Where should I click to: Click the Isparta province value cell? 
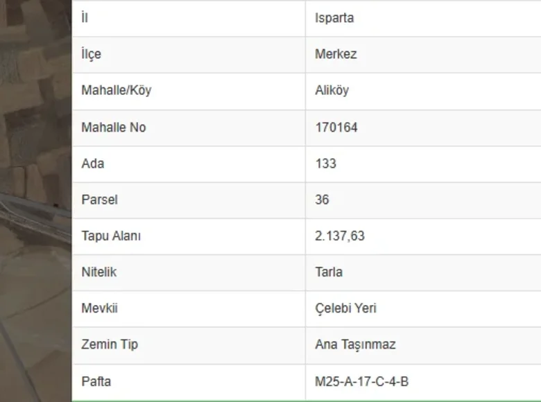[x=334, y=18]
